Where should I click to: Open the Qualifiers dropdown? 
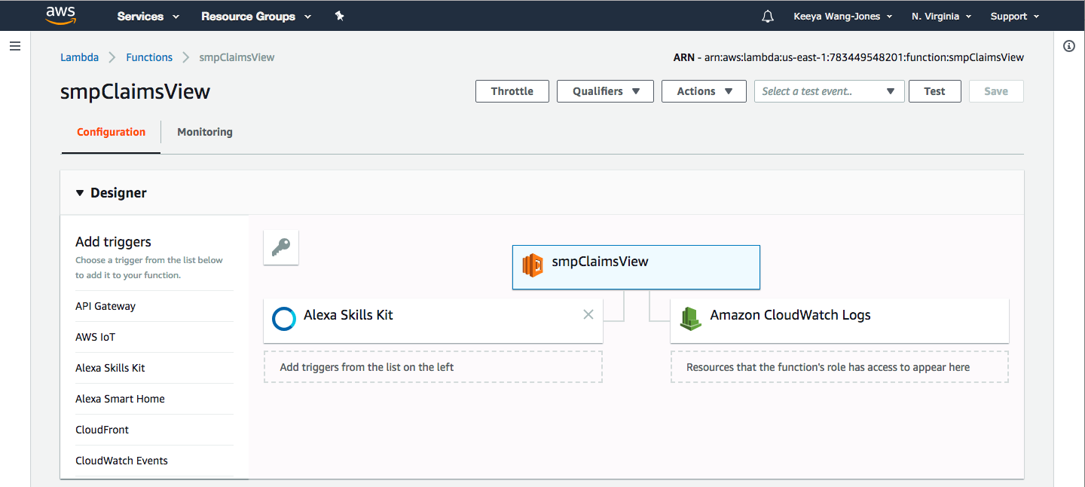pos(605,91)
